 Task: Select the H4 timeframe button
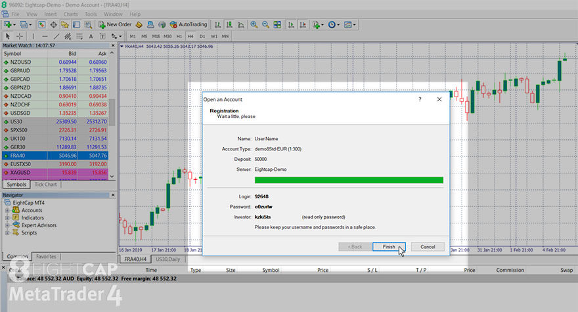click(190, 36)
